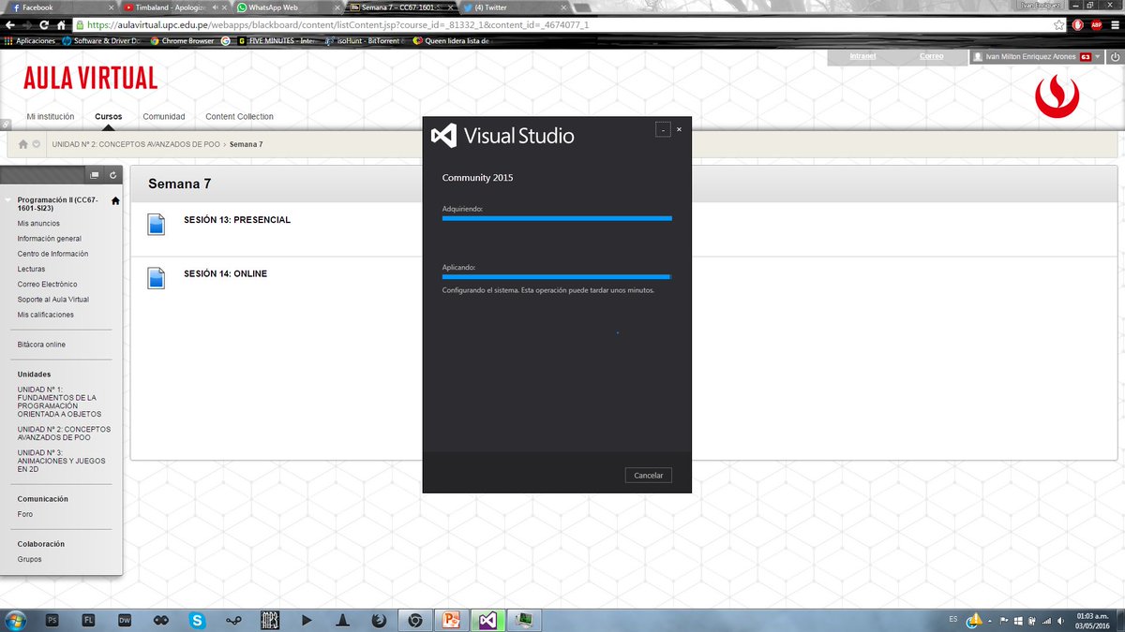Click the Aula Virtual home icon in breadcrumb
The height and width of the screenshot is (632, 1125).
click(x=22, y=144)
